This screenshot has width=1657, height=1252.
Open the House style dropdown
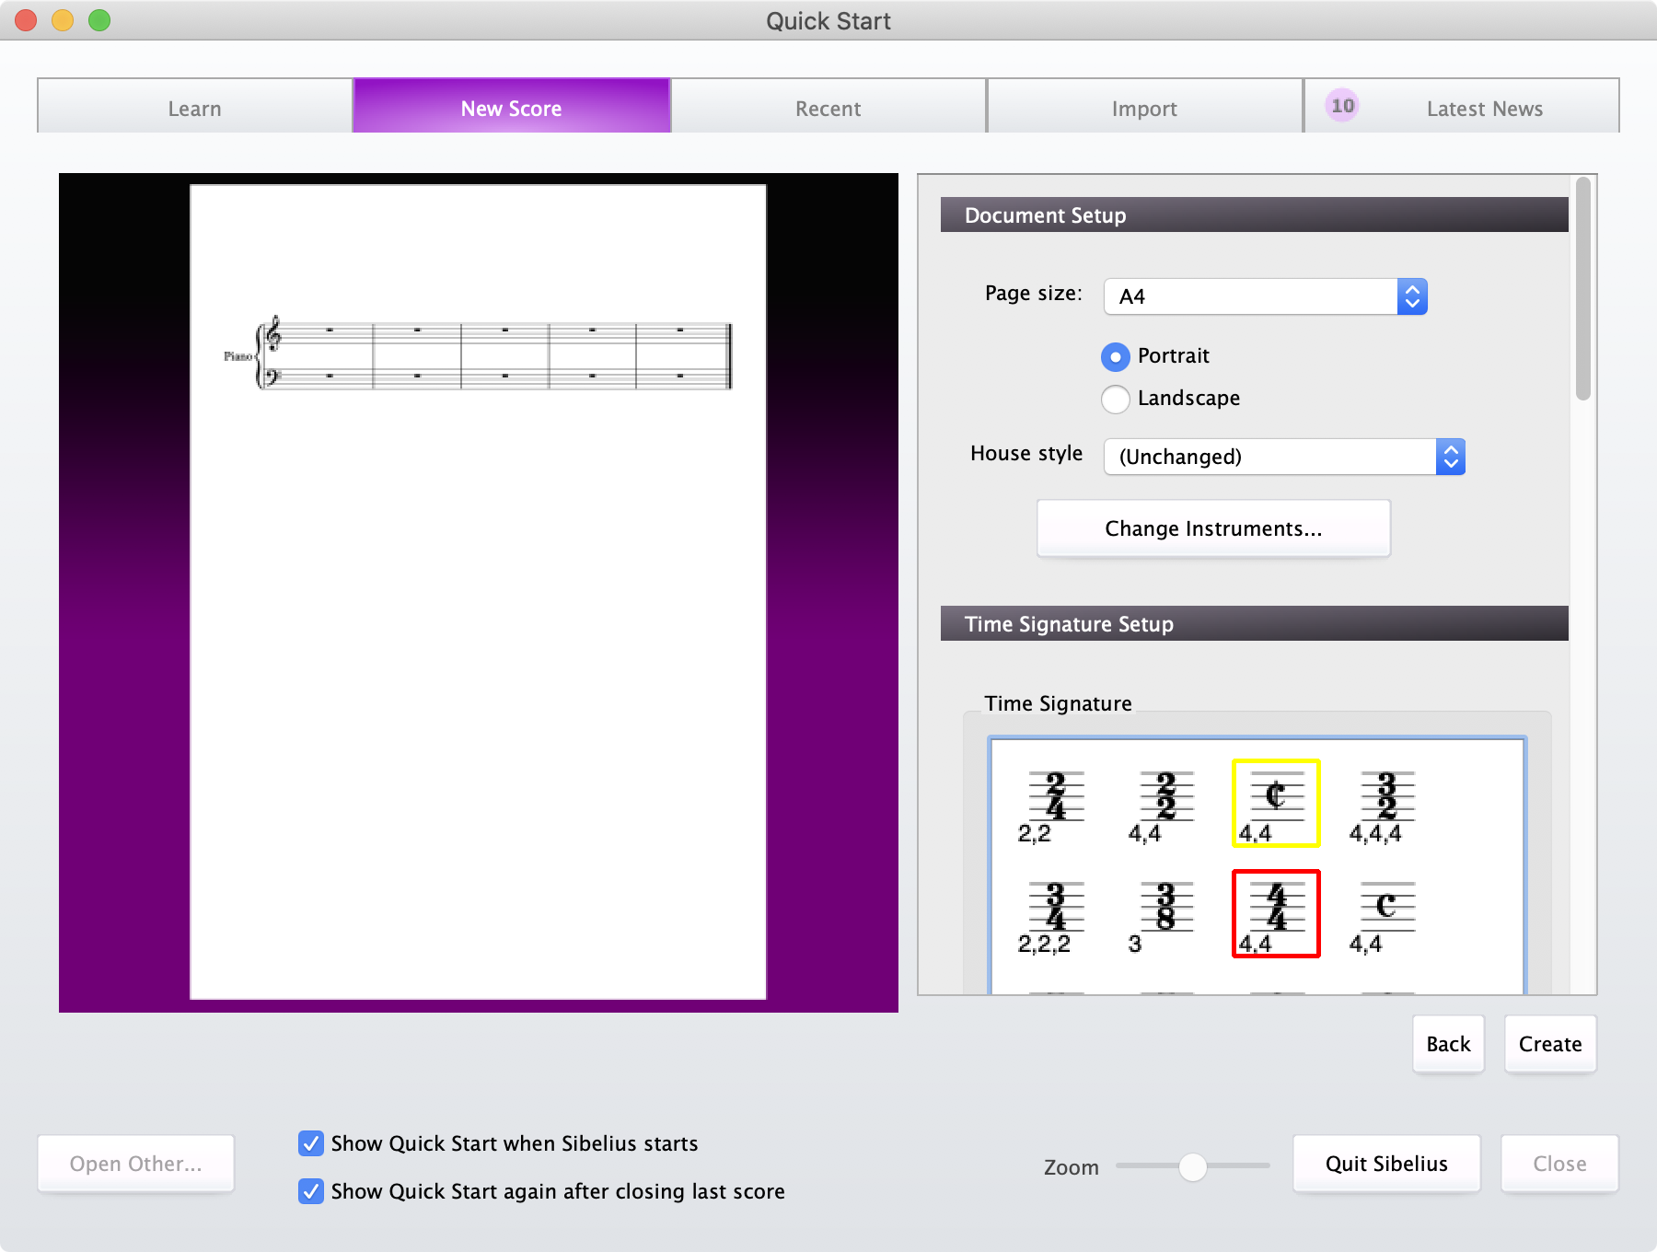[x=1284, y=457]
